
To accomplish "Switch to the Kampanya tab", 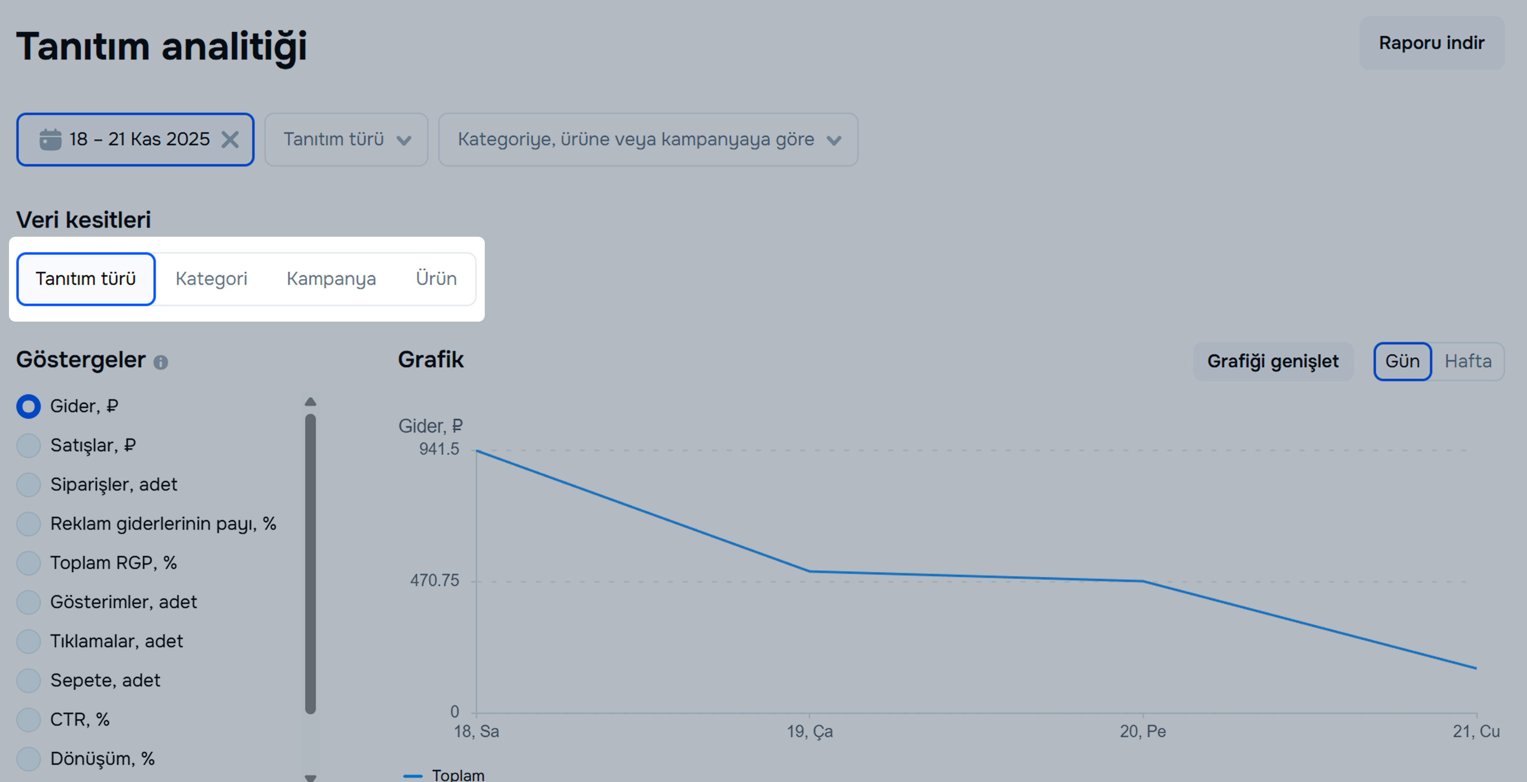I will point(331,279).
